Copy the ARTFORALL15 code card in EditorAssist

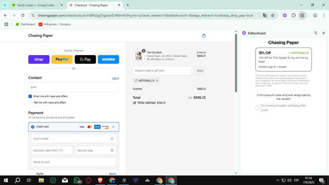(x=283, y=60)
